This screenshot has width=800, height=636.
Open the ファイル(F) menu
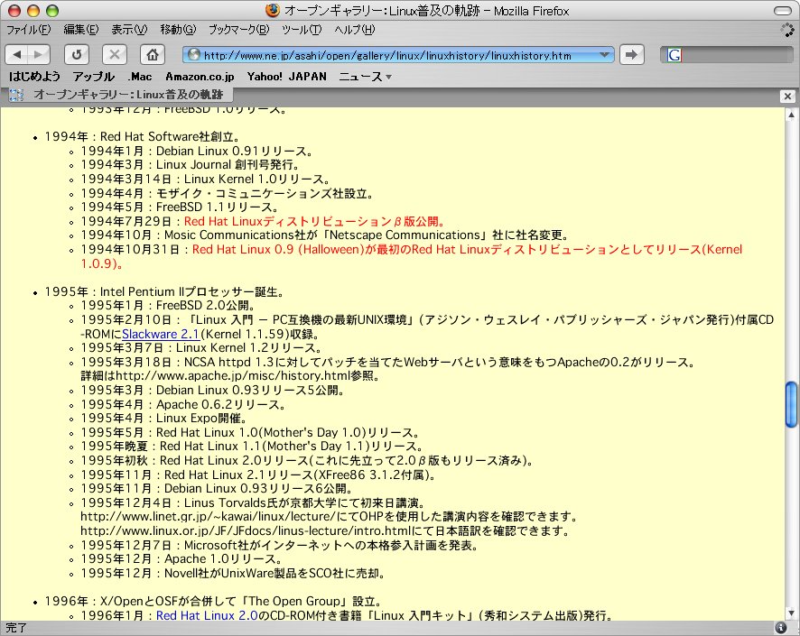[x=29, y=30]
